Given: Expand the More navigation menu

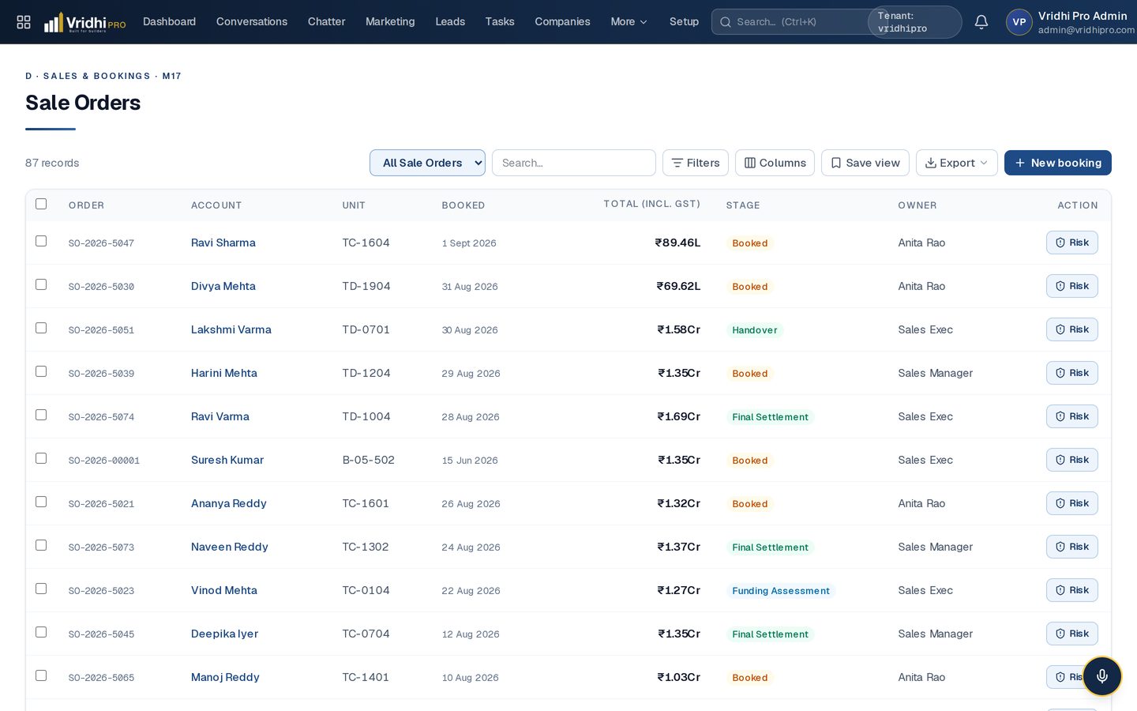Looking at the screenshot, I should [x=629, y=22].
